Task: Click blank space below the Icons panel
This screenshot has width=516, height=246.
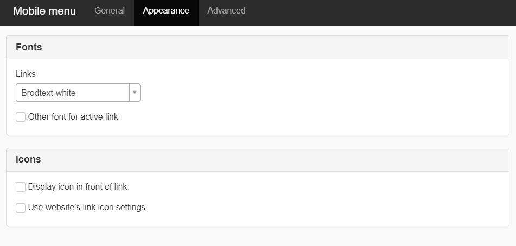Action: point(258,236)
